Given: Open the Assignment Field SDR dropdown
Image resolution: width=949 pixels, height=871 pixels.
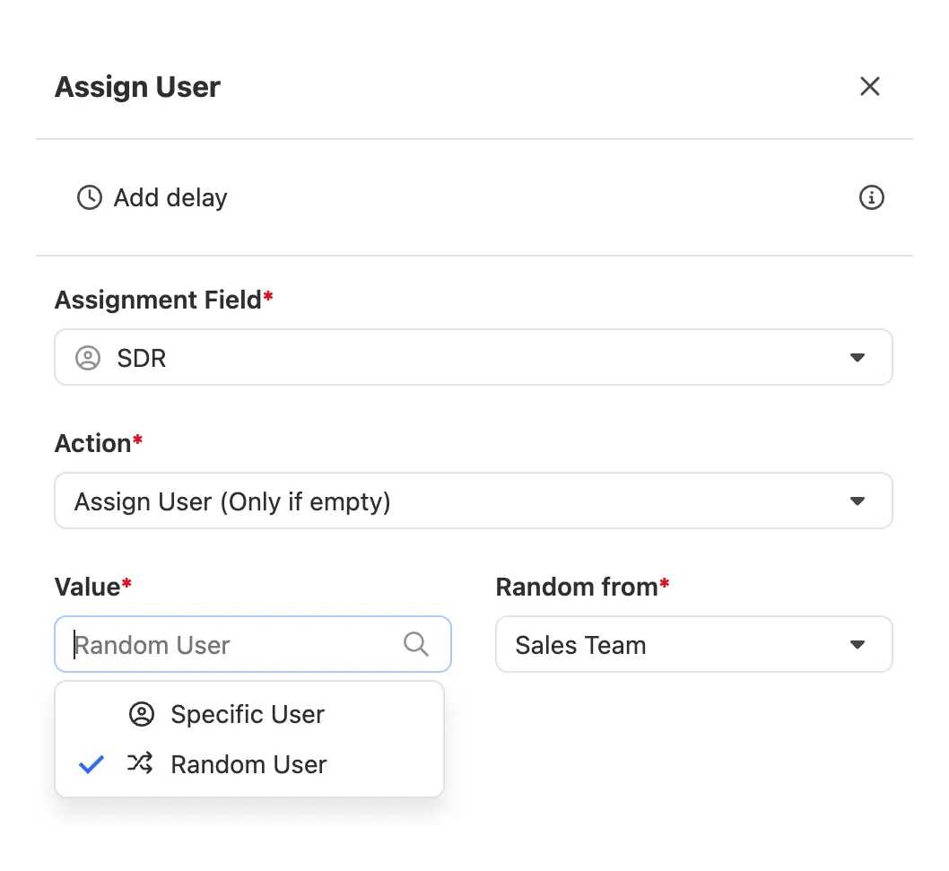Looking at the screenshot, I should pyautogui.click(x=474, y=357).
